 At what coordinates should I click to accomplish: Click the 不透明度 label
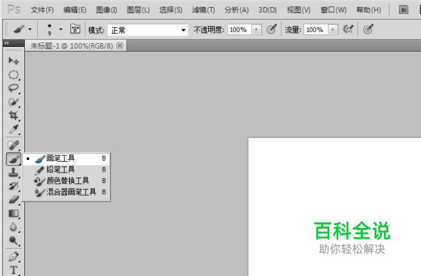[x=209, y=30]
